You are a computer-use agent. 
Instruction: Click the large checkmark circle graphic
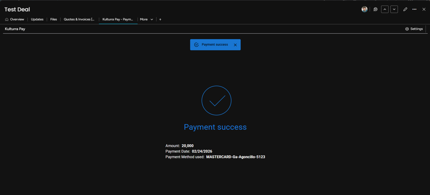pyautogui.click(x=217, y=101)
